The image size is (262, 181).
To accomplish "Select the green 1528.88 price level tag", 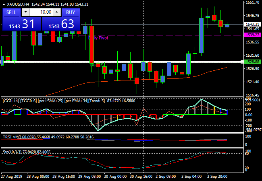I will point(252,62).
